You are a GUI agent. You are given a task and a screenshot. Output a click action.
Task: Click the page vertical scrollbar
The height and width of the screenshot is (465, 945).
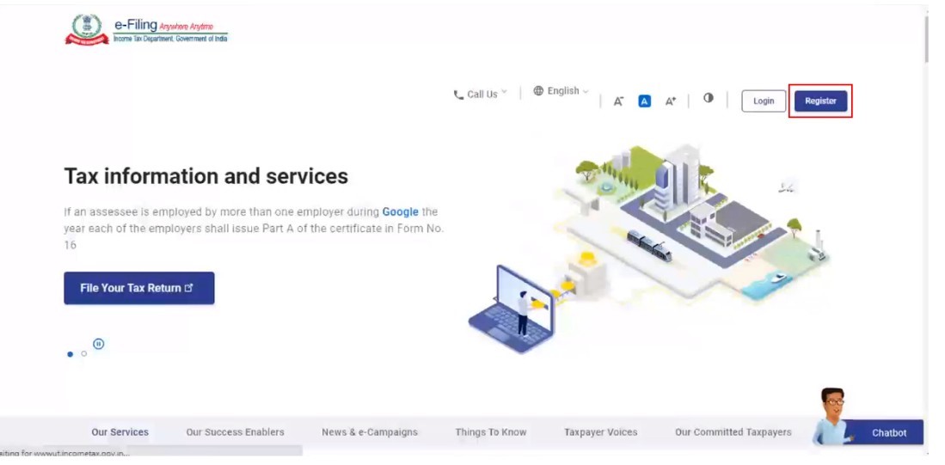(925, 39)
